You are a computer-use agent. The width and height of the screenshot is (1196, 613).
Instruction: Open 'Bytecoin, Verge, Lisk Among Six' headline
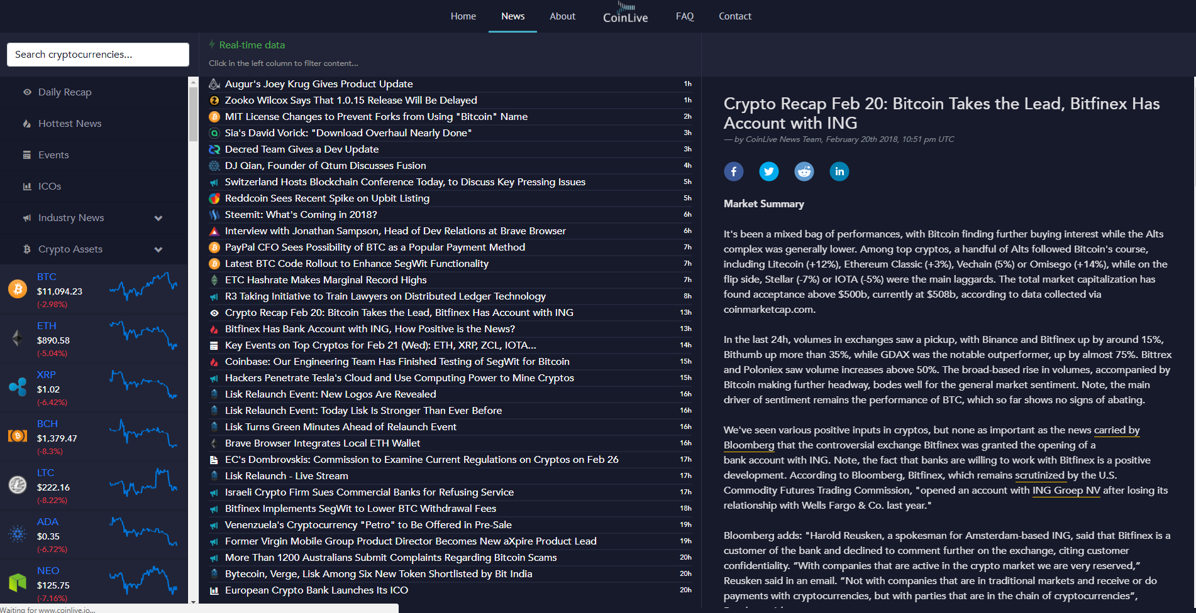pyautogui.click(x=379, y=574)
